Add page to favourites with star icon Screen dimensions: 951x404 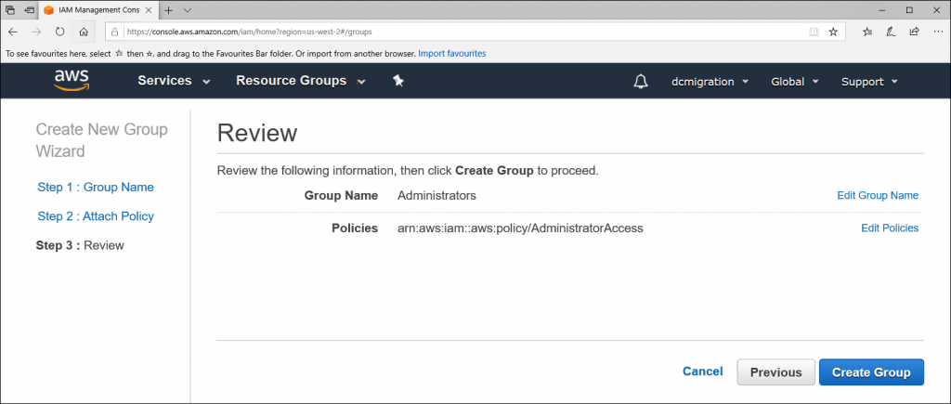(833, 31)
